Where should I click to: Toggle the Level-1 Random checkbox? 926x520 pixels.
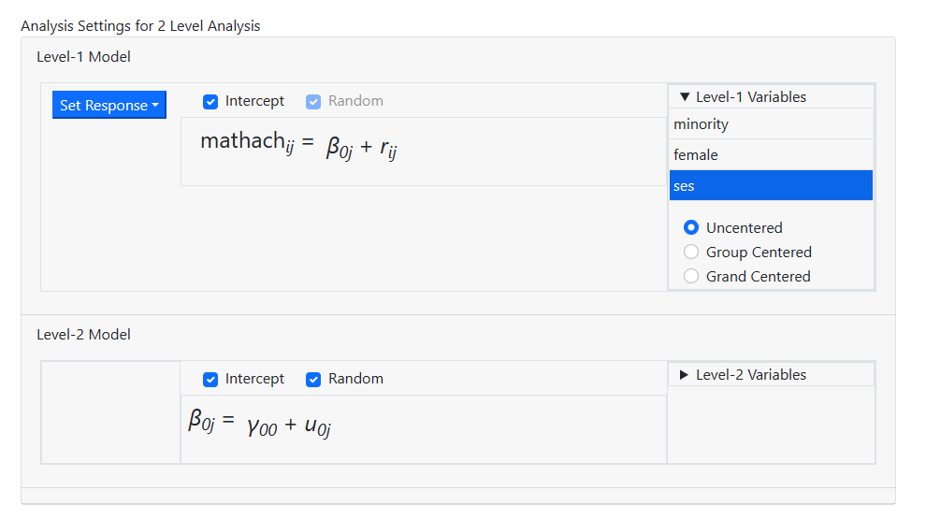[x=313, y=101]
